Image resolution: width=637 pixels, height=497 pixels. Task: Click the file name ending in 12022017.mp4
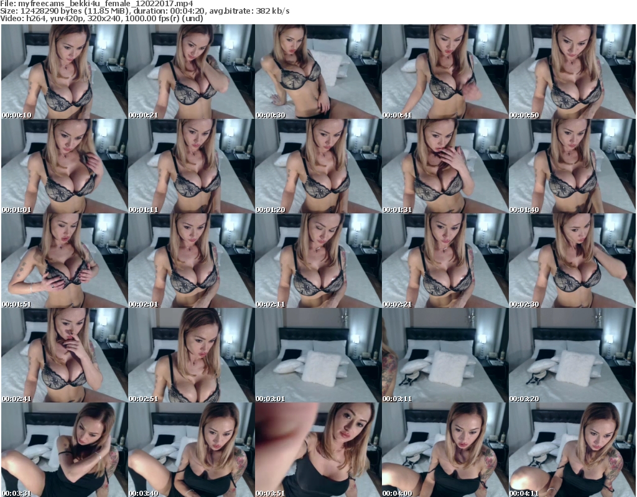tap(106, 4)
